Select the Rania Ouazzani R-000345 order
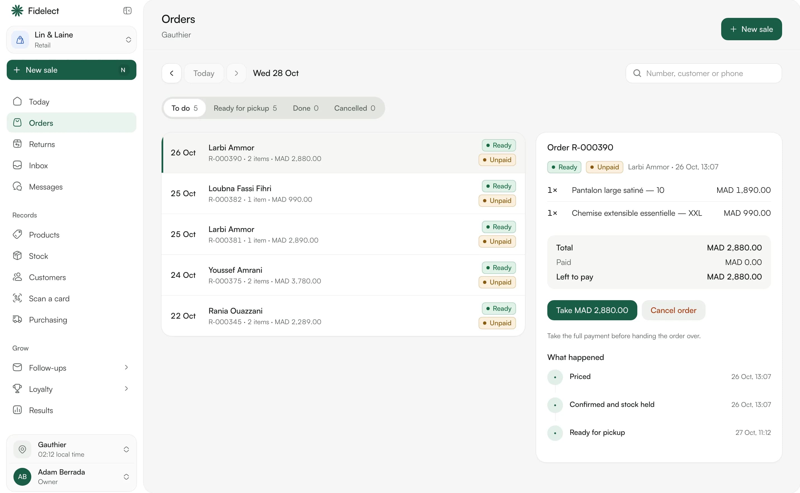800x493 pixels. pos(344,316)
